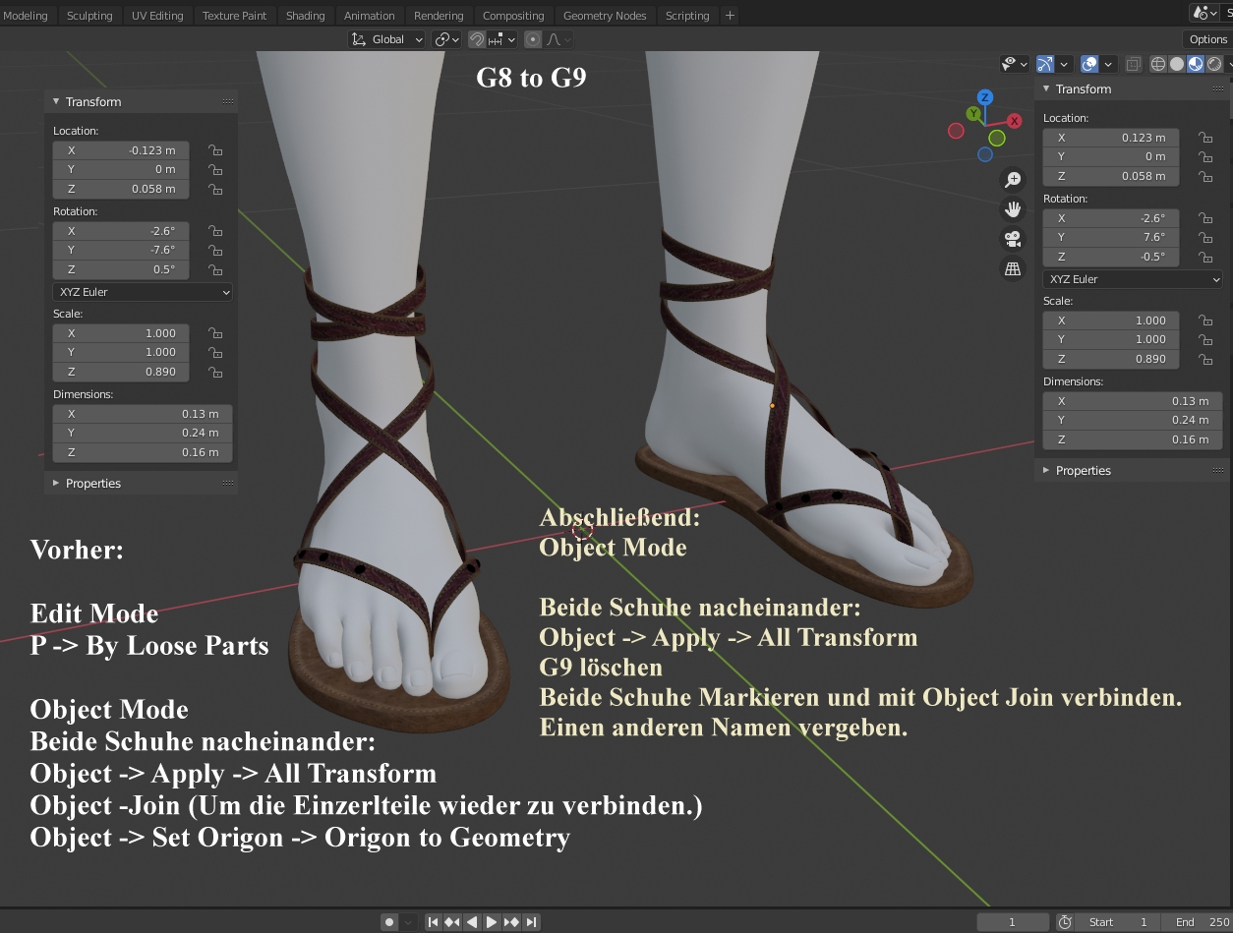Click the pan hand icon in viewport
Screen dimensions: 1233x933
[1013, 209]
